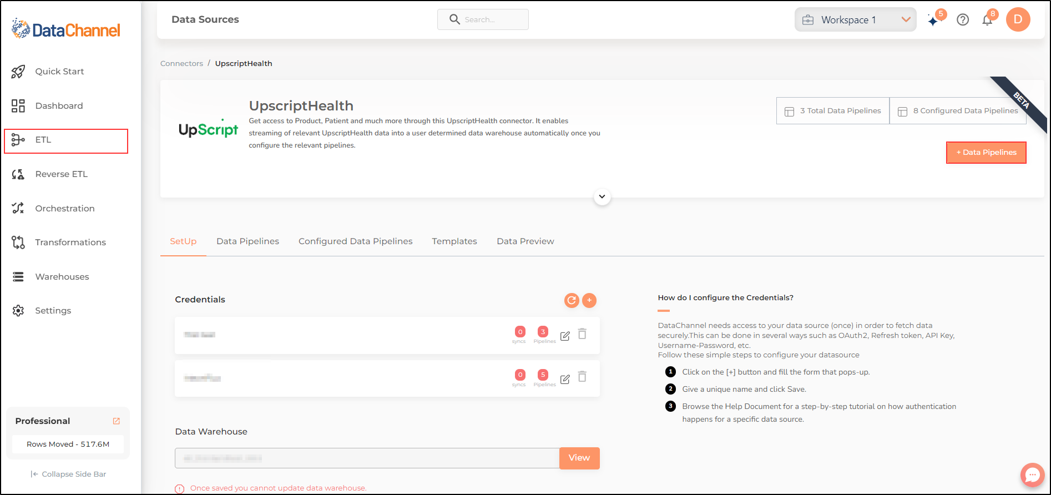Image resolution: width=1051 pixels, height=495 pixels.
Task: Click the Quick Start rocket icon
Action: [18, 72]
